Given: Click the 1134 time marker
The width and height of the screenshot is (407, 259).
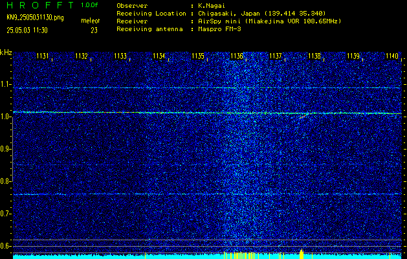Looking at the screenshot, I should coord(159,56).
